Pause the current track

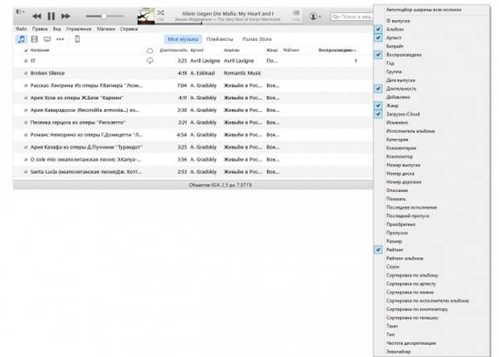click(x=51, y=16)
